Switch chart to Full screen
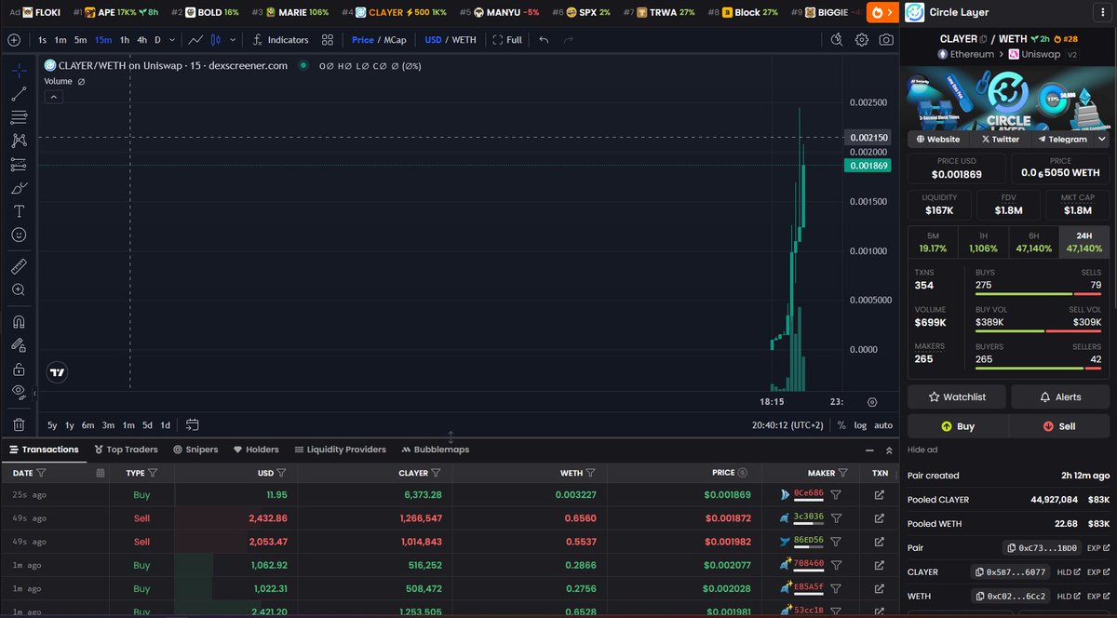This screenshot has width=1117, height=618. point(507,40)
